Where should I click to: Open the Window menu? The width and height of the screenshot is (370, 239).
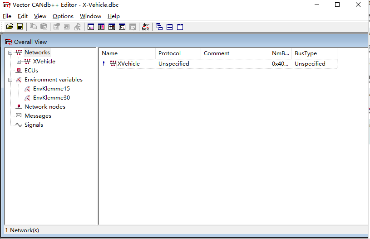91,16
